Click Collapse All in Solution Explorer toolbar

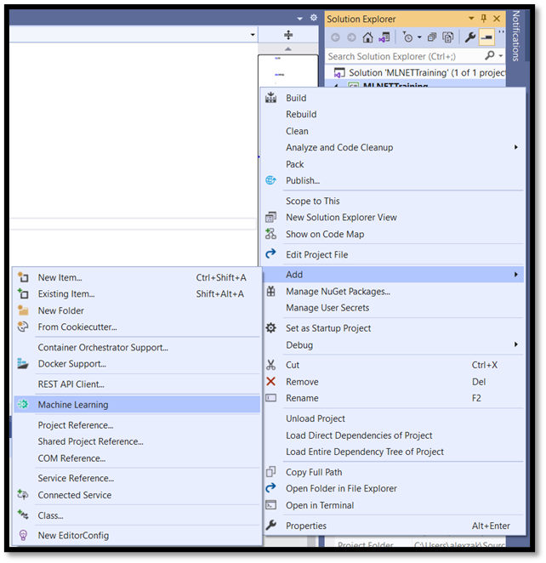432,37
